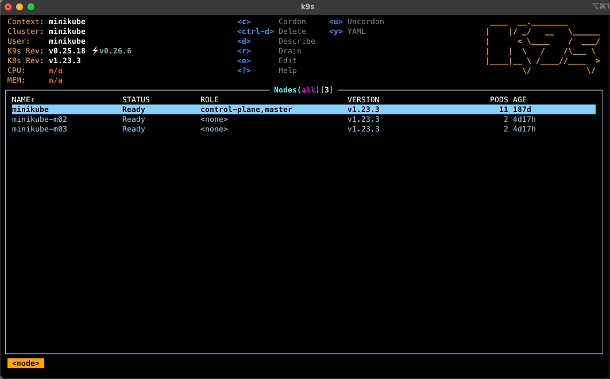Click the Help shortcut hint
Screen dimensions: 610x379
pyautogui.click(x=288, y=70)
